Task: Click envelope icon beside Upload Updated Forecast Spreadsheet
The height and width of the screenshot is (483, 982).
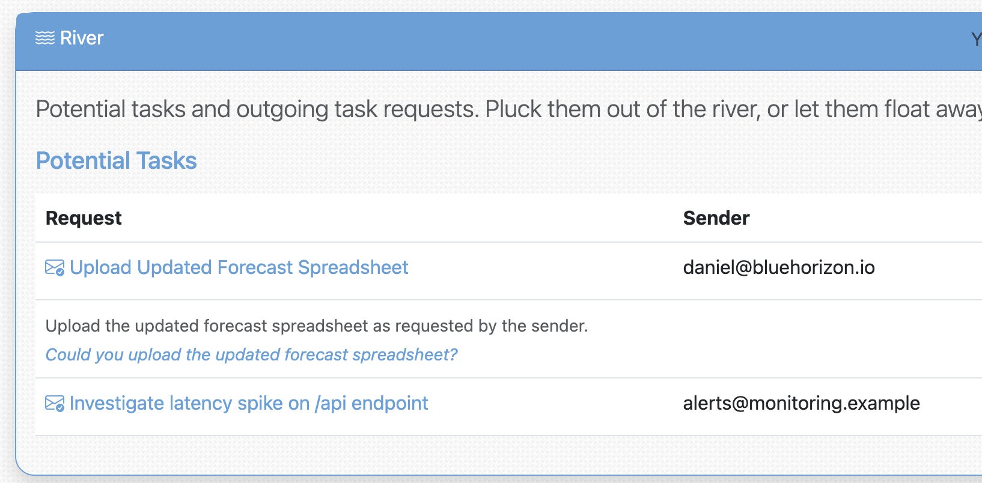Action: (53, 267)
